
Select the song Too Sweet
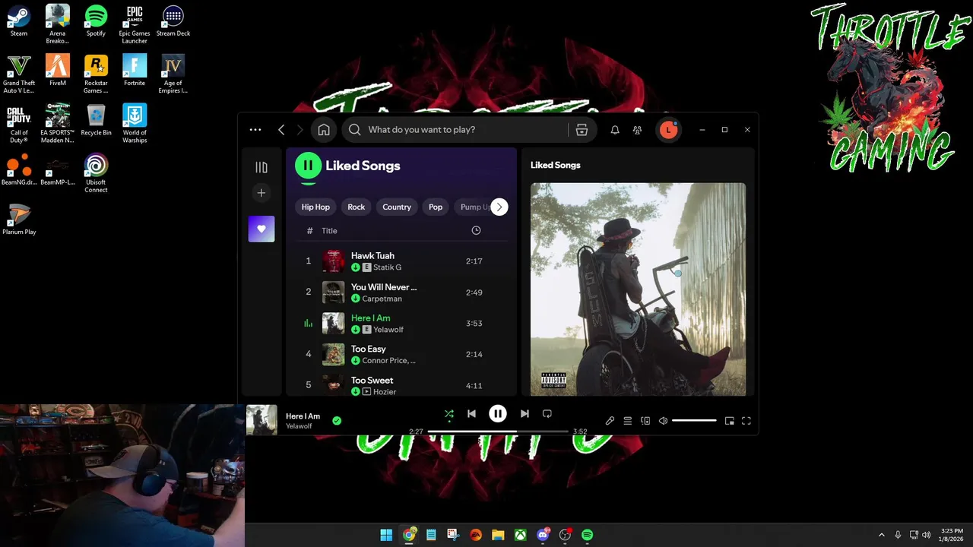372,381
